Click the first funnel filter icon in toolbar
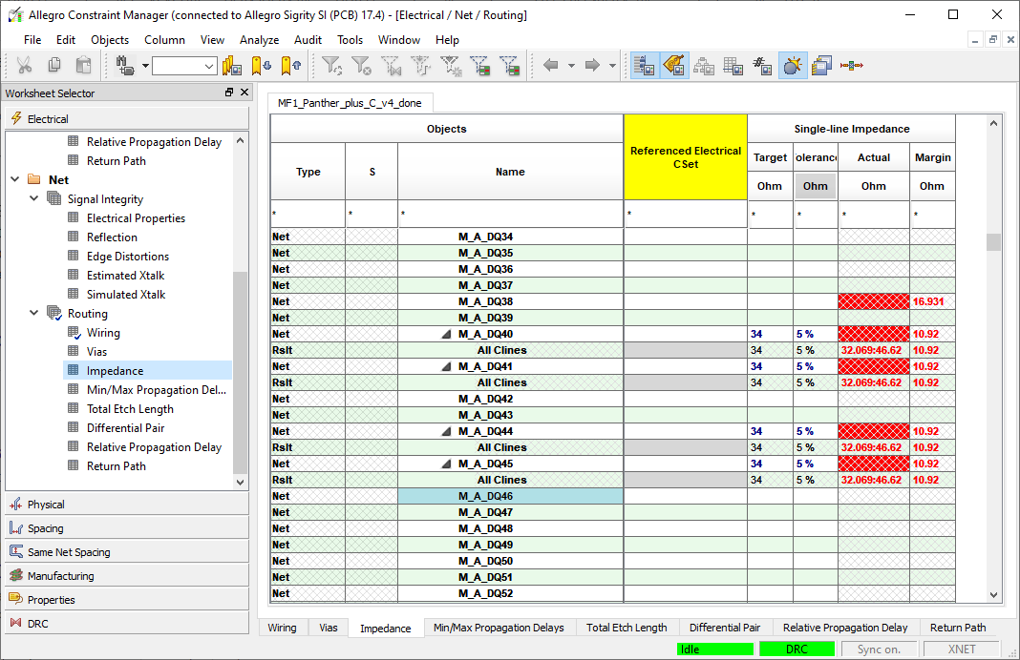The width and height of the screenshot is (1020, 660). point(331,66)
